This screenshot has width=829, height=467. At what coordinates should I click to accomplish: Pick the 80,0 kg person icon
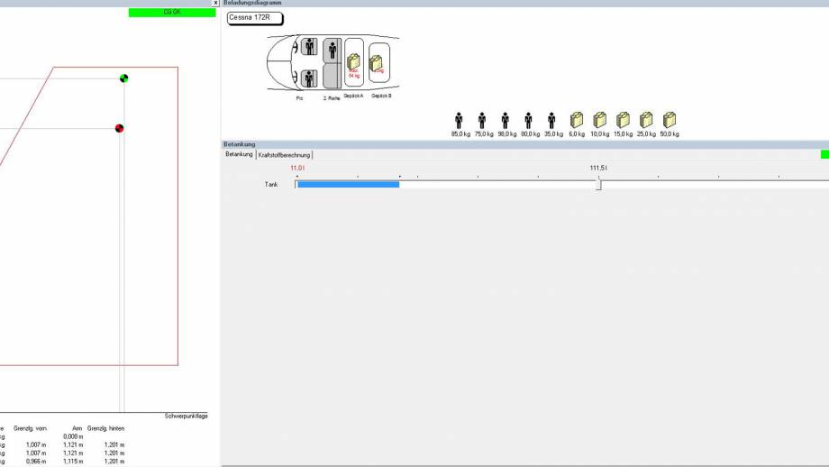point(528,121)
